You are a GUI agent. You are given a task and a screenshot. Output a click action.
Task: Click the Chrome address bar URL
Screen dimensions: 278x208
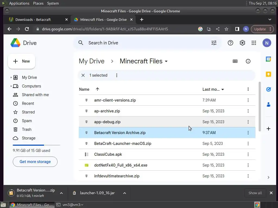[105, 29]
